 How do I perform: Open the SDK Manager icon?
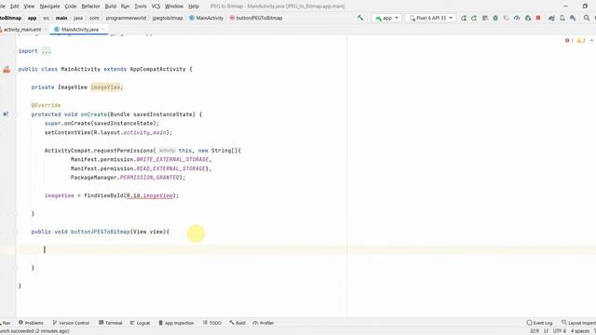click(x=573, y=18)
